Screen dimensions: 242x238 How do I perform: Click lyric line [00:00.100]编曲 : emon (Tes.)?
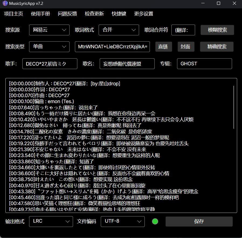click(42, 101)
